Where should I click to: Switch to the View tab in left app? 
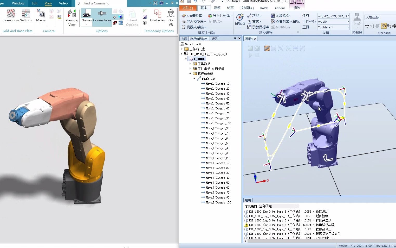[x=48, y=3]
